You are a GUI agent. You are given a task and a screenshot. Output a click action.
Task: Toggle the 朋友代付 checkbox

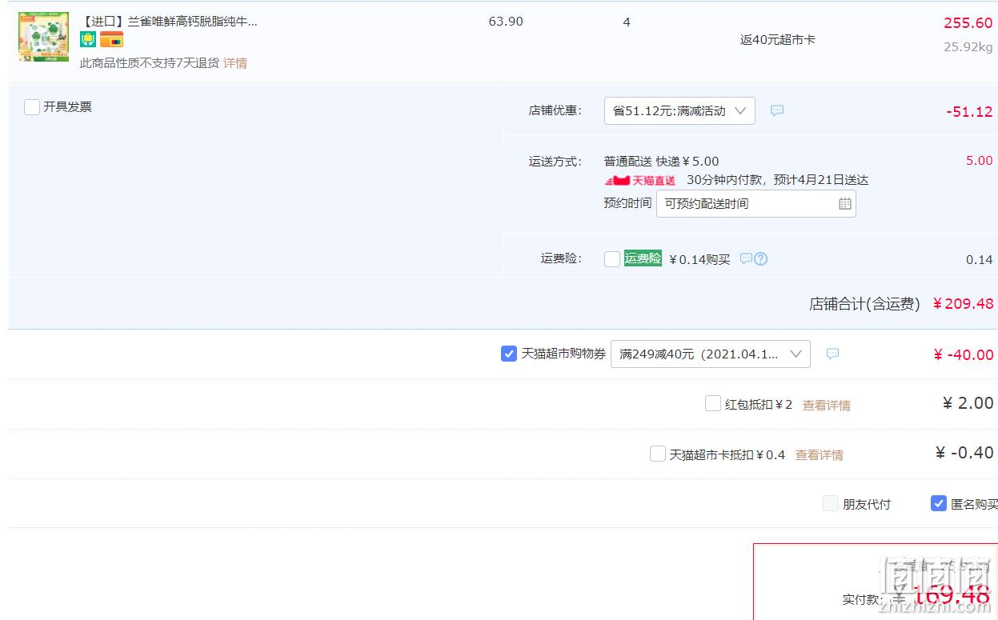[x=831, y=504]
